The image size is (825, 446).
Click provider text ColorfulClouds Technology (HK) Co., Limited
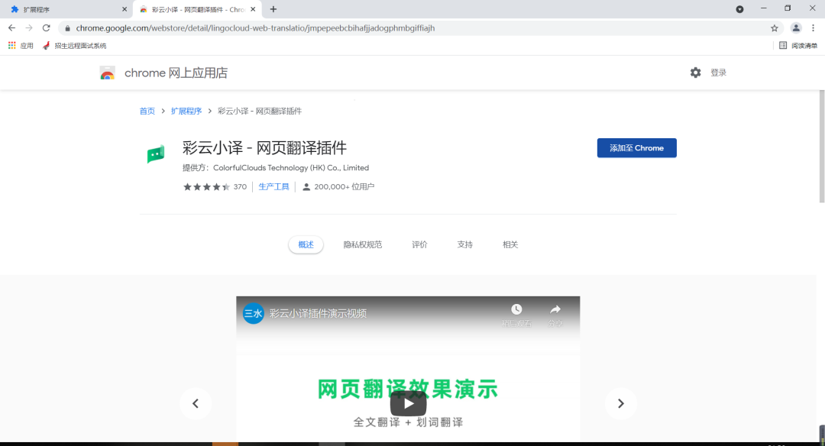tap(291, 168)
